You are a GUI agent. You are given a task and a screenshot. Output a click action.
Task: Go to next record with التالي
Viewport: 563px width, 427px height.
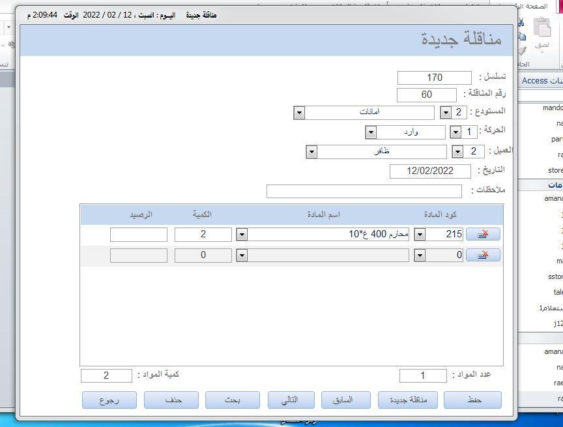[291, 400]
